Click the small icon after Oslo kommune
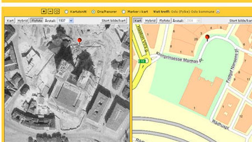252x142 pixels. pyautogui.click(x=218, y=11)
